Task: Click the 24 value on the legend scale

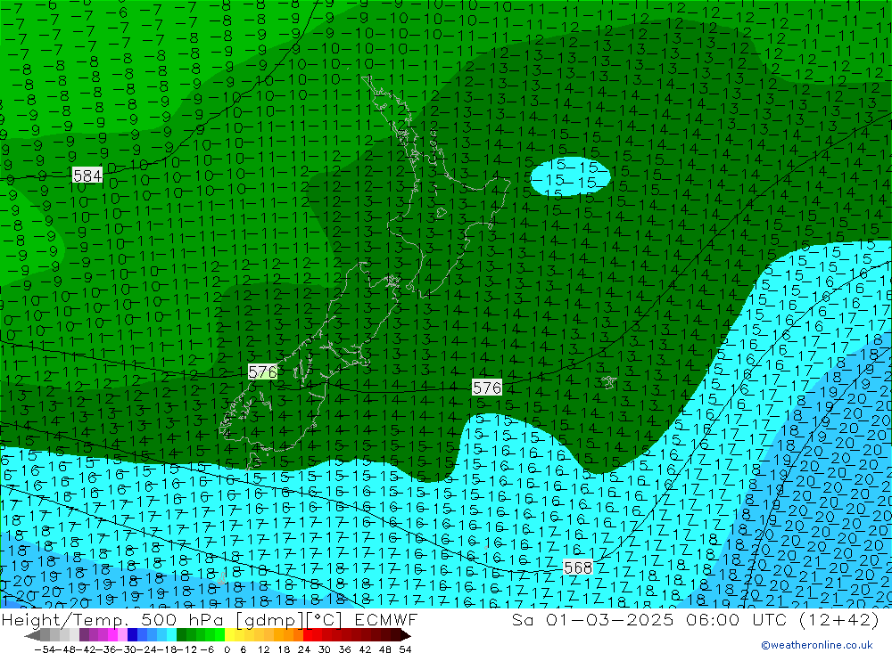Action: 304,649
